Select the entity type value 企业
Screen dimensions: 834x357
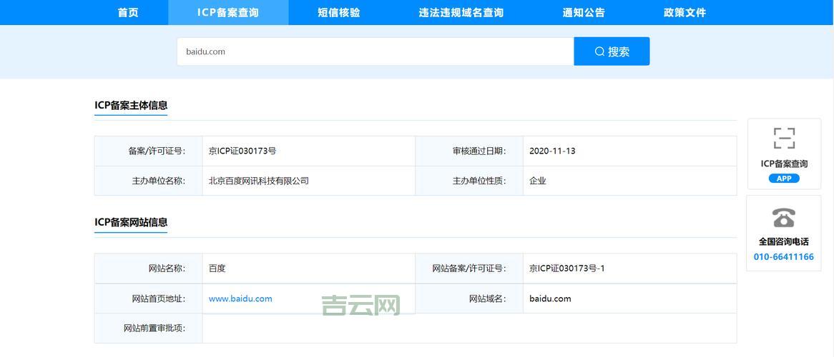point(538,181)
